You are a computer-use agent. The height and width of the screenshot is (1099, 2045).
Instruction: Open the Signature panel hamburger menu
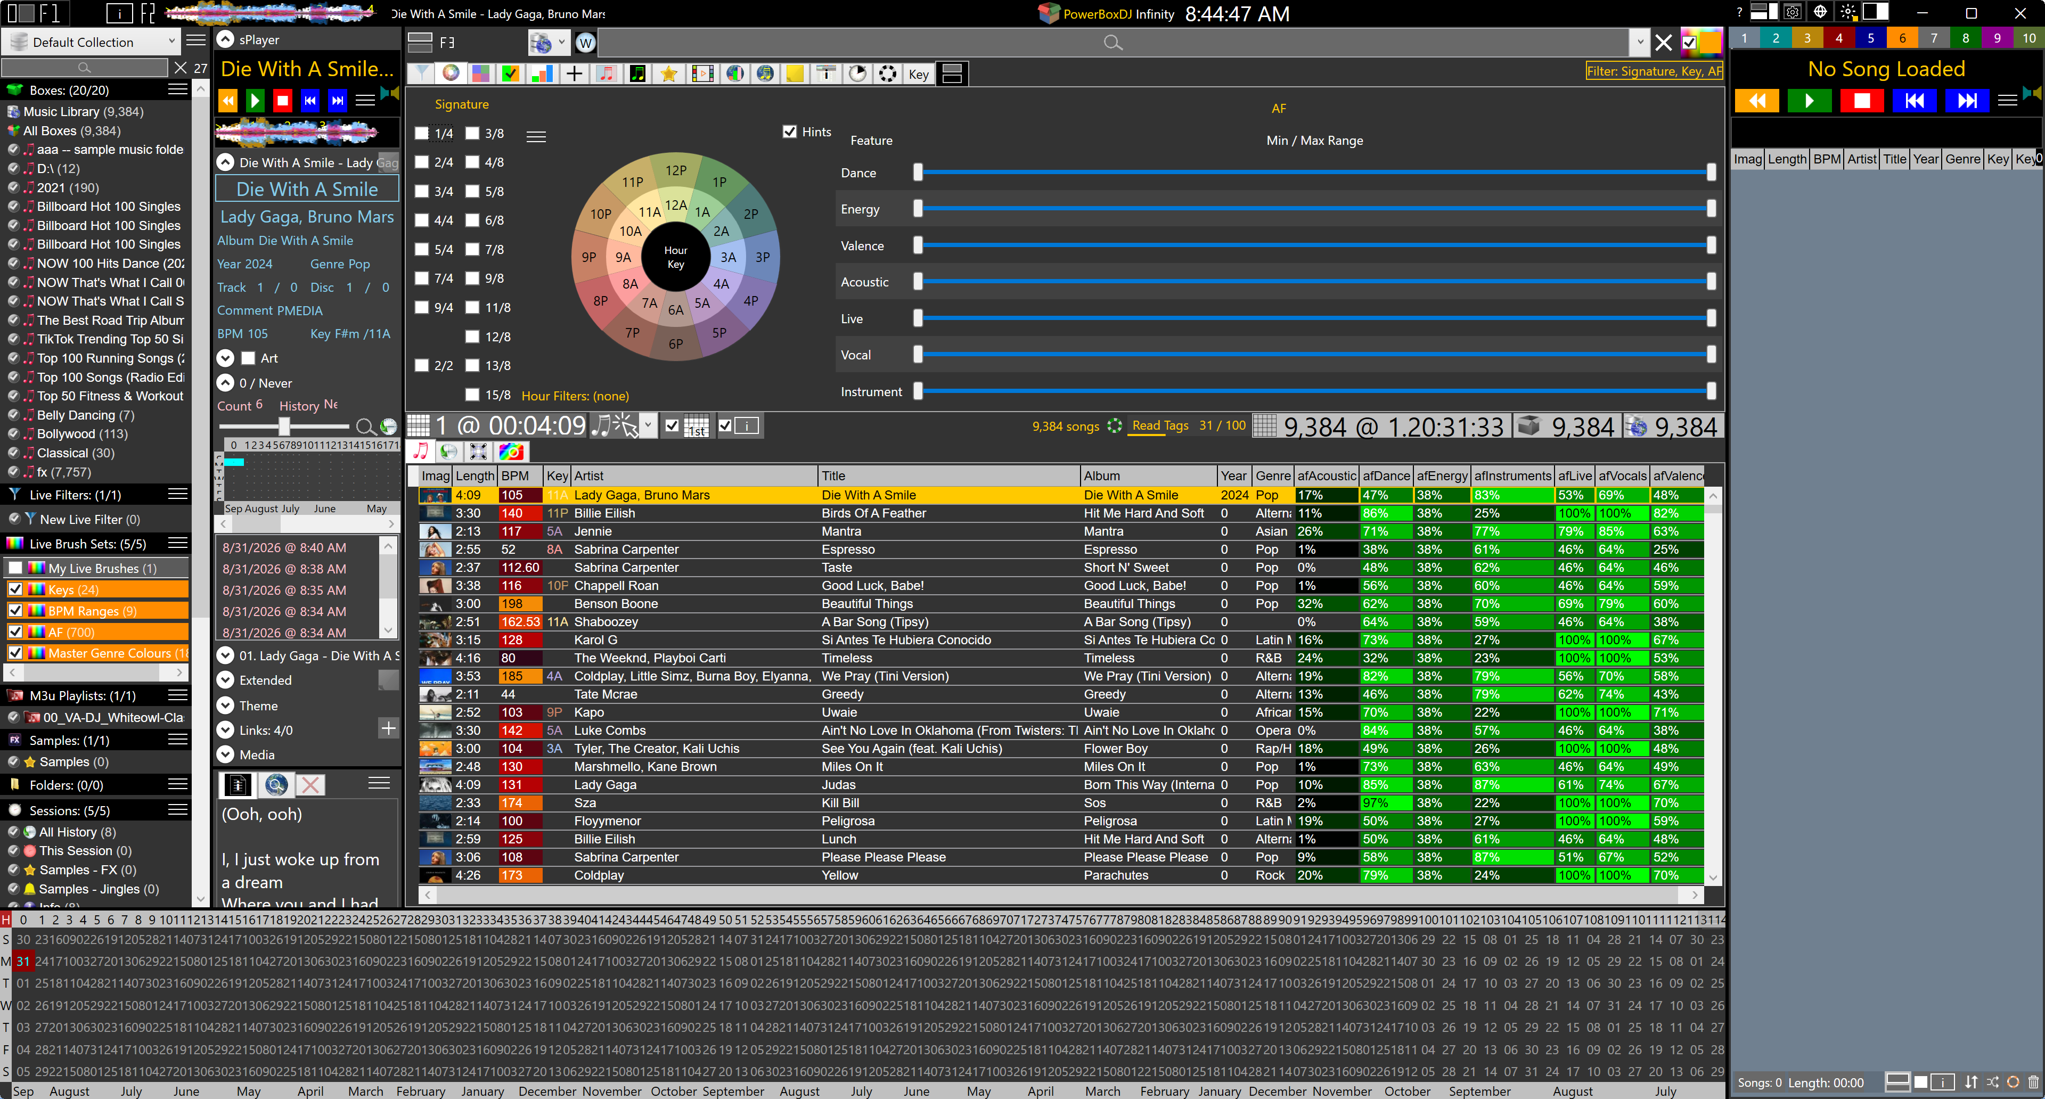tap(537, 136)
